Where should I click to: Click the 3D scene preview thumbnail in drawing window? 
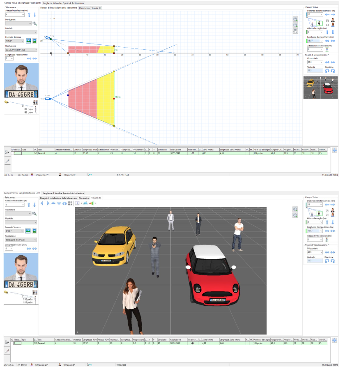[x=320, y=87]
